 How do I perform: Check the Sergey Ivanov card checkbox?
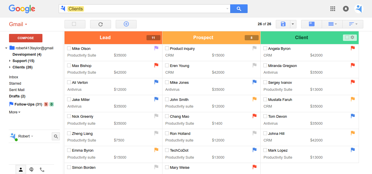point(265,82)
